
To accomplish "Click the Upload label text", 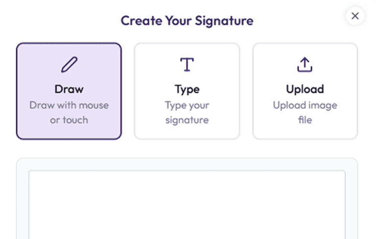I will click(305, 90).
